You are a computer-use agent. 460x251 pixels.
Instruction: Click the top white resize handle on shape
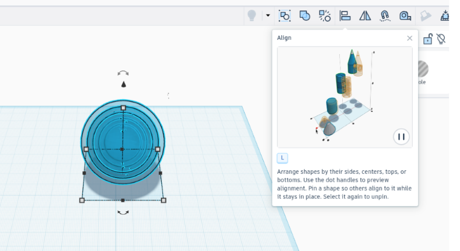click(x=123, y=108)
